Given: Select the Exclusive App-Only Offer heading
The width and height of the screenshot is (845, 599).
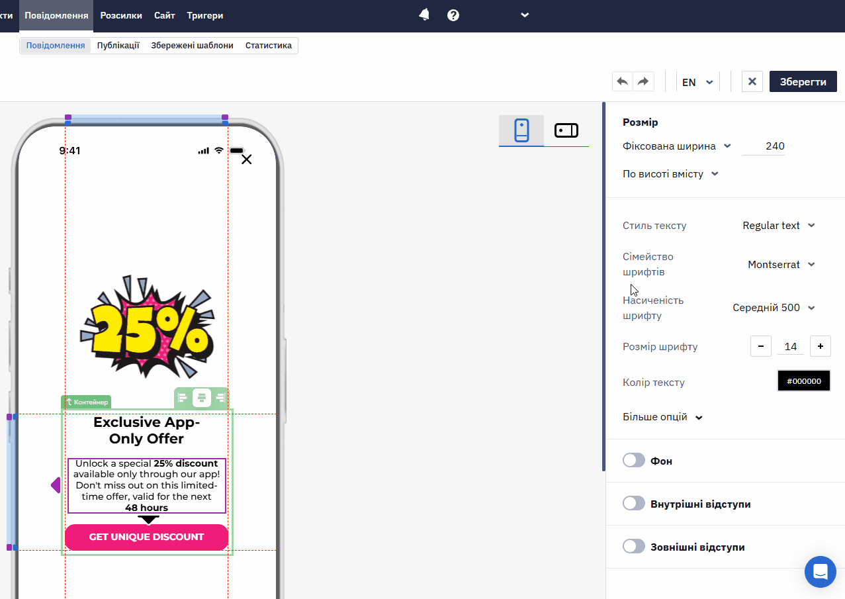Looking at the screenshot, I should (146, 430).
